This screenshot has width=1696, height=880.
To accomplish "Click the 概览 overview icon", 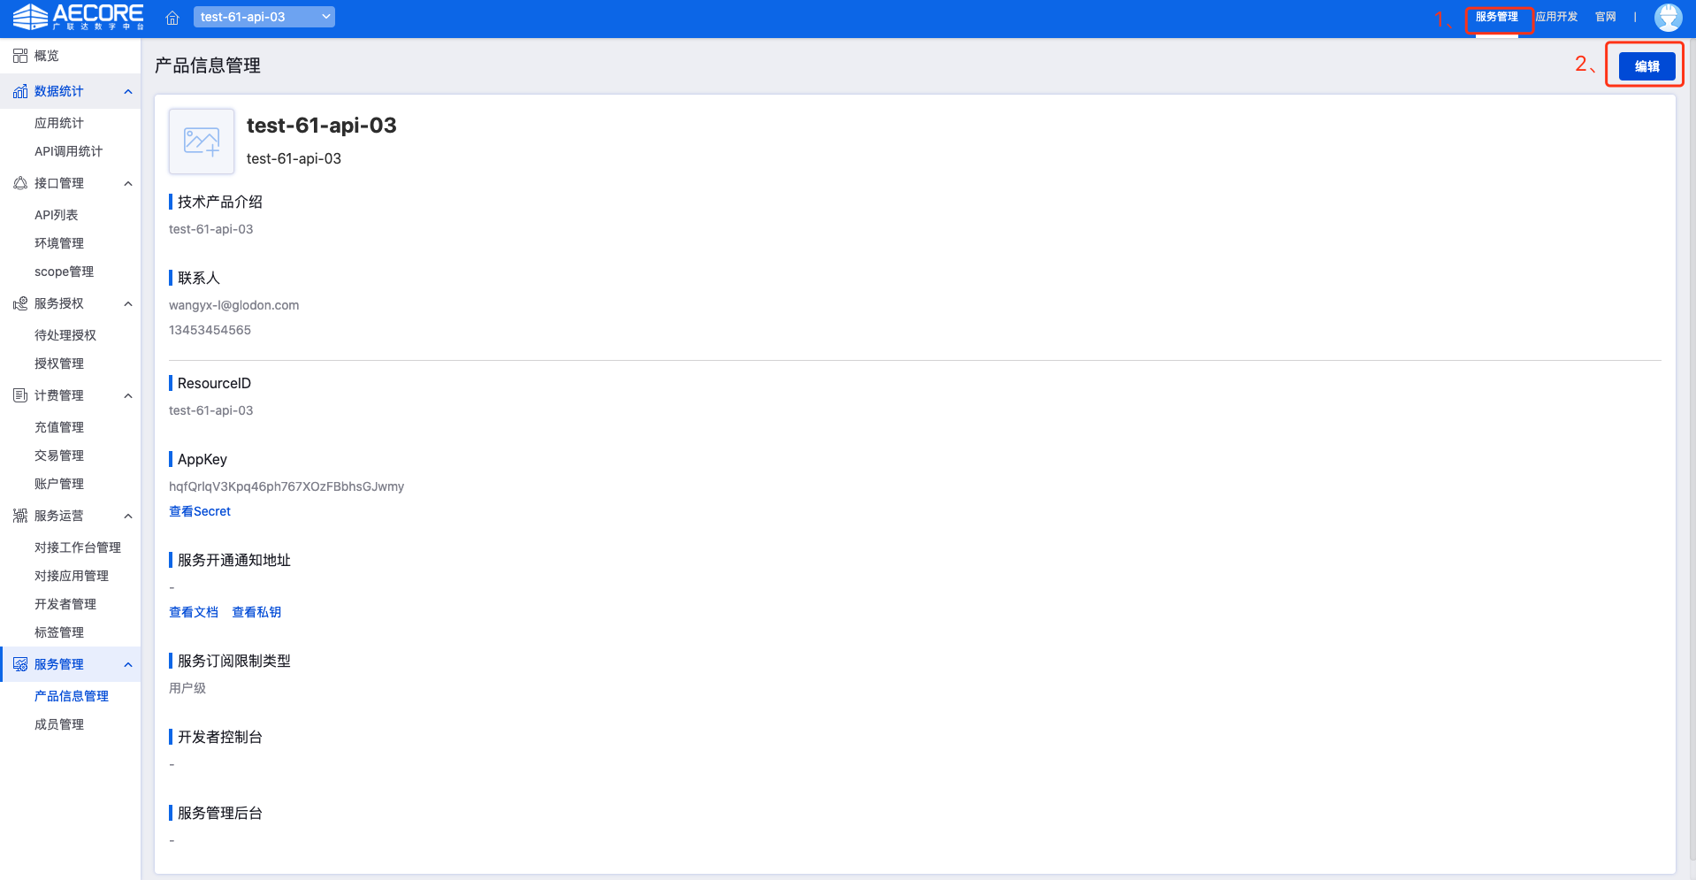I will [20, 56].
